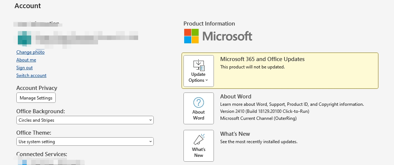Expand the Office Theme dropdown
The height and width of the screenshot is (165, 394).
tap(85, 142)
